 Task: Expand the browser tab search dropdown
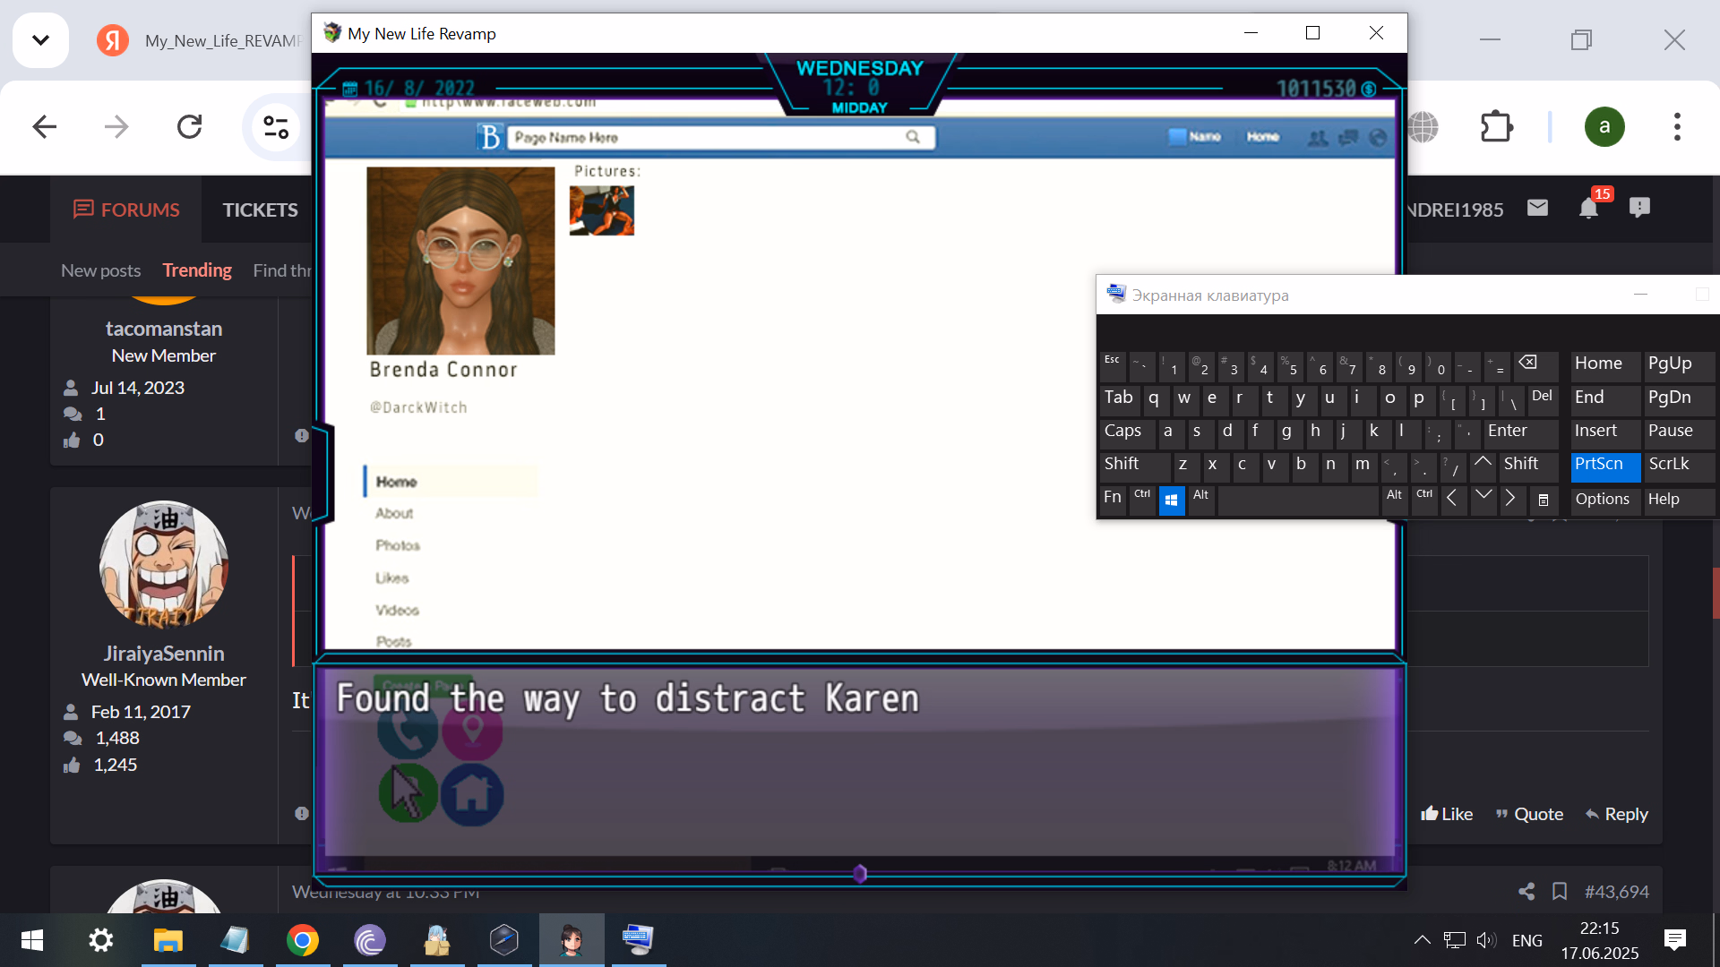pos(40,40)
